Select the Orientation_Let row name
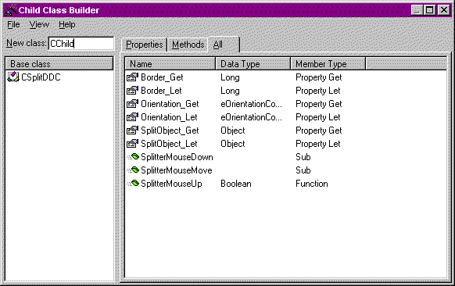This screenshot has width=455, height=286. [169, 117]
